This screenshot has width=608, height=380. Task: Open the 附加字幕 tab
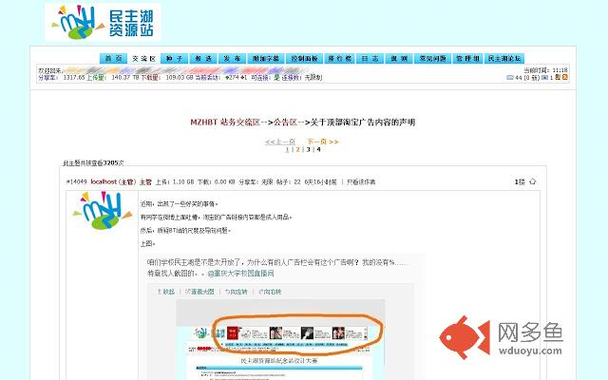[266, 58]
